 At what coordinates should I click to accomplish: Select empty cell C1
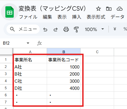[x=97, y=60]
